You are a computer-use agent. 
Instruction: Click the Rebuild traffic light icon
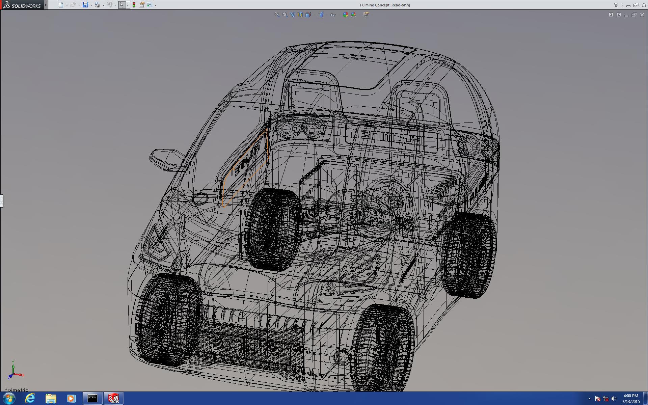(x=134, y=5)
